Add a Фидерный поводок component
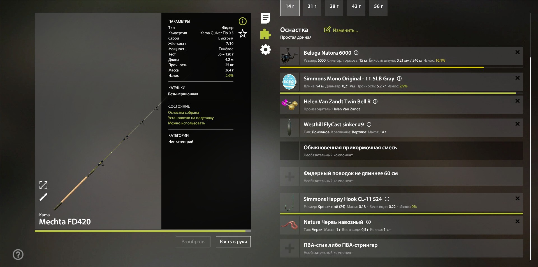 point(289,177)
